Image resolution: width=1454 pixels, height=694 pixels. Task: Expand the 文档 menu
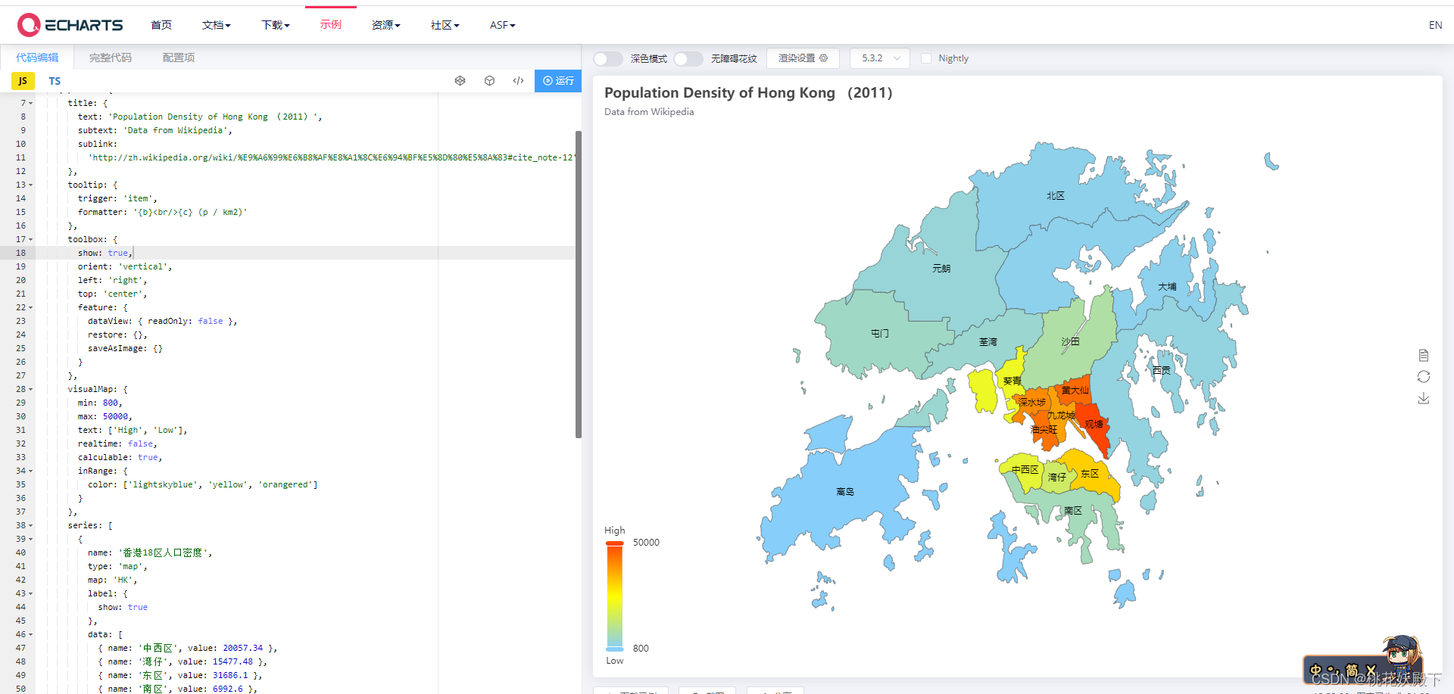[x=217, y=24]
